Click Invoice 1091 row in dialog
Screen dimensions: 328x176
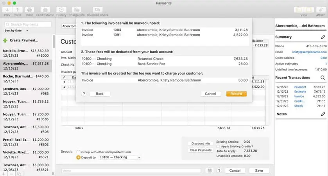pos(165,35)
